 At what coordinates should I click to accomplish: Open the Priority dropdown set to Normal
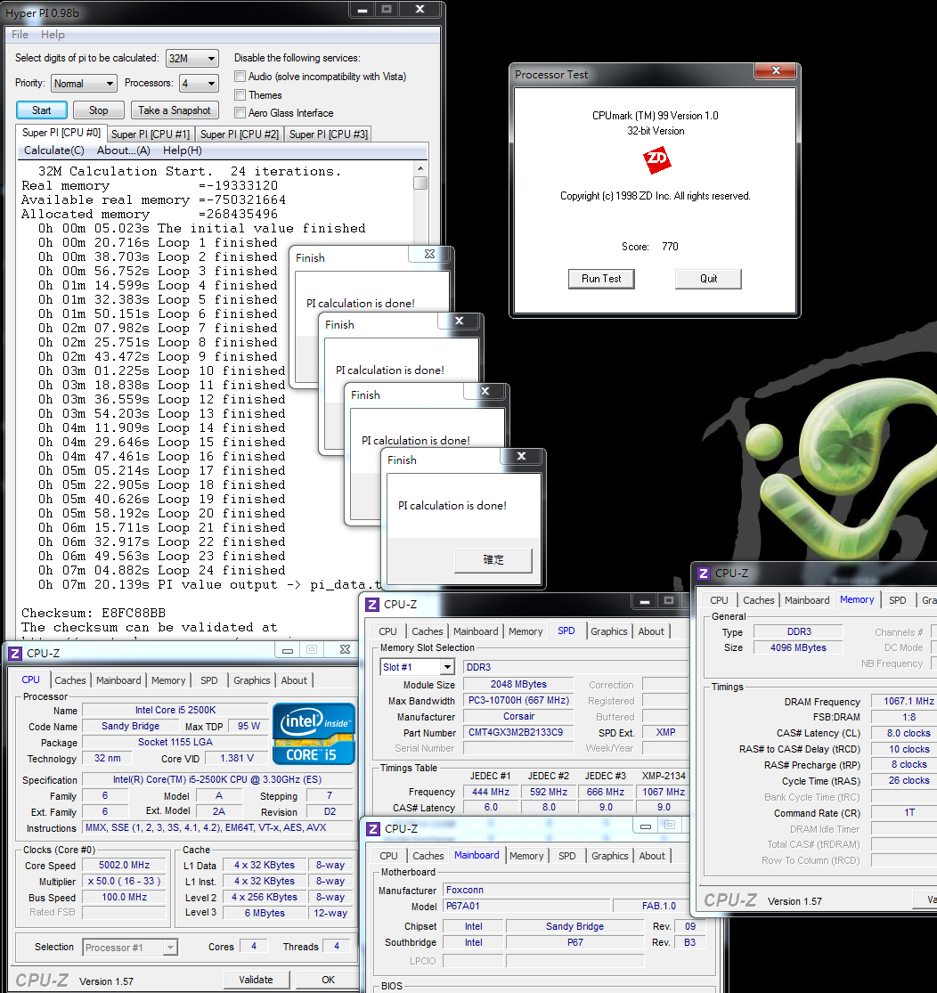(84, 84)
